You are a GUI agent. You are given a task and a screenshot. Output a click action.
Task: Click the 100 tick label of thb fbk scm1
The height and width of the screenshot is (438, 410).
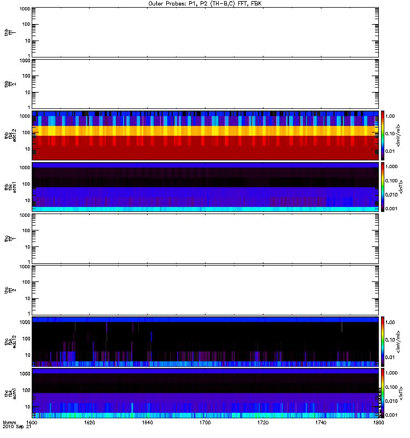pos(26,184)
